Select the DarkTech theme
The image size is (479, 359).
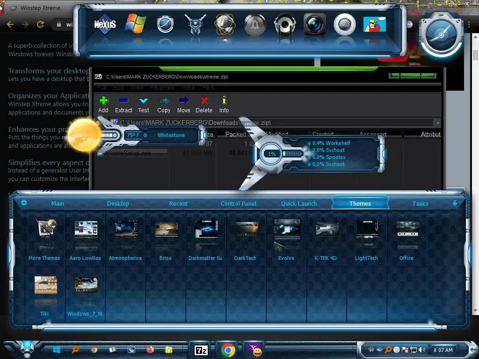point(246,240)
